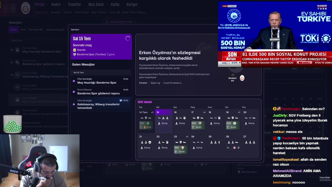The image size is (332, 187).
Task: Click the Bandırma Spor (Tarafsız) next match text
Action: click(92, 55)
